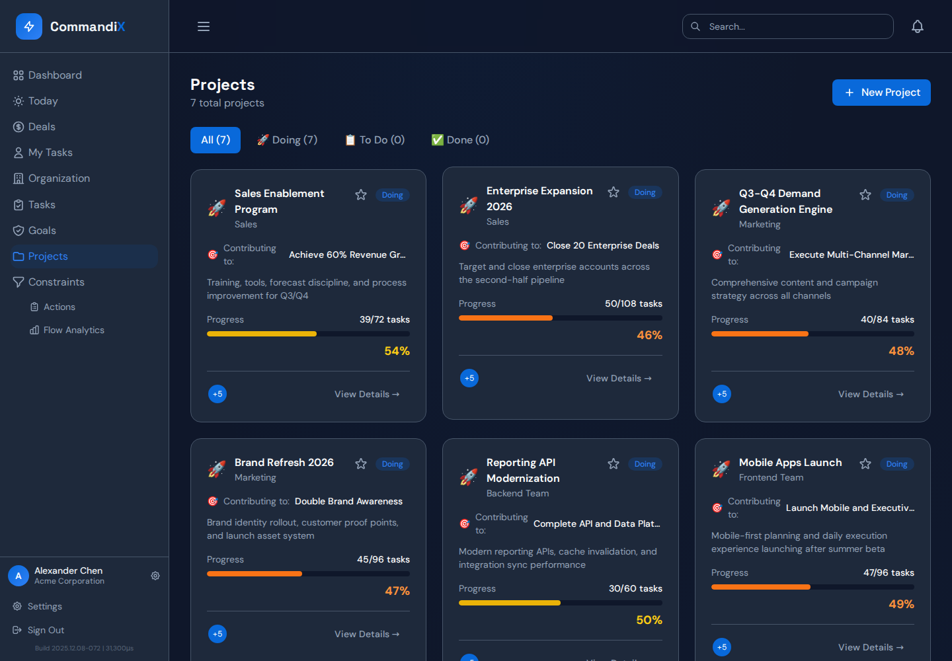This screenshot has width=952, height=661.
Task: Click rocket icon of Brand Refresh 2026
Action: click(217, 469)
